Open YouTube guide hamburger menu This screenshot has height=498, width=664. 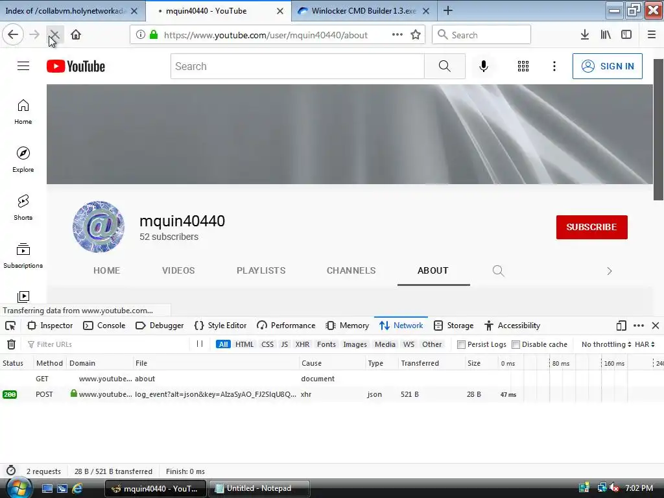click(x=23, y=66)
